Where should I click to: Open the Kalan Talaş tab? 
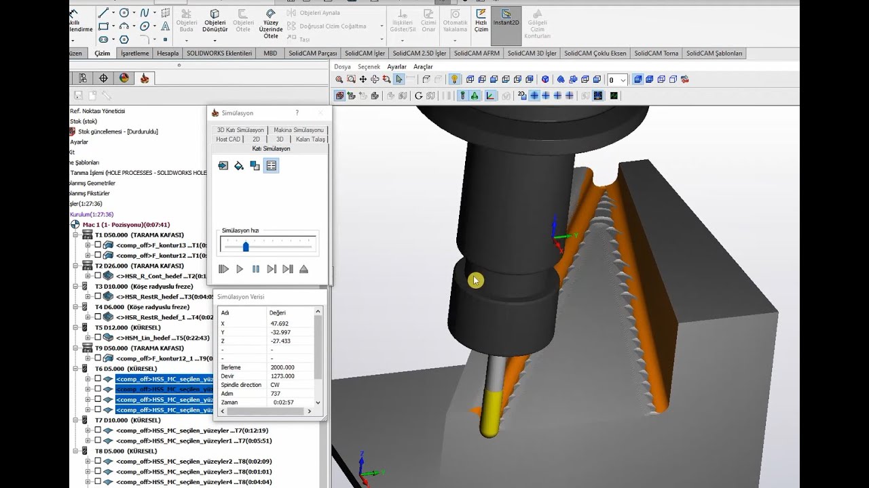[x=310, y=139]
